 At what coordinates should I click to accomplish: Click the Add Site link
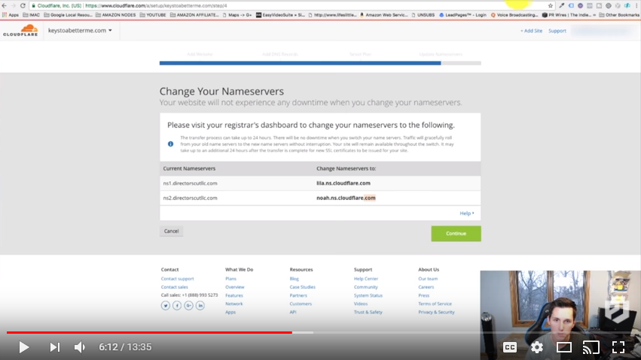[x=531, y=31]
